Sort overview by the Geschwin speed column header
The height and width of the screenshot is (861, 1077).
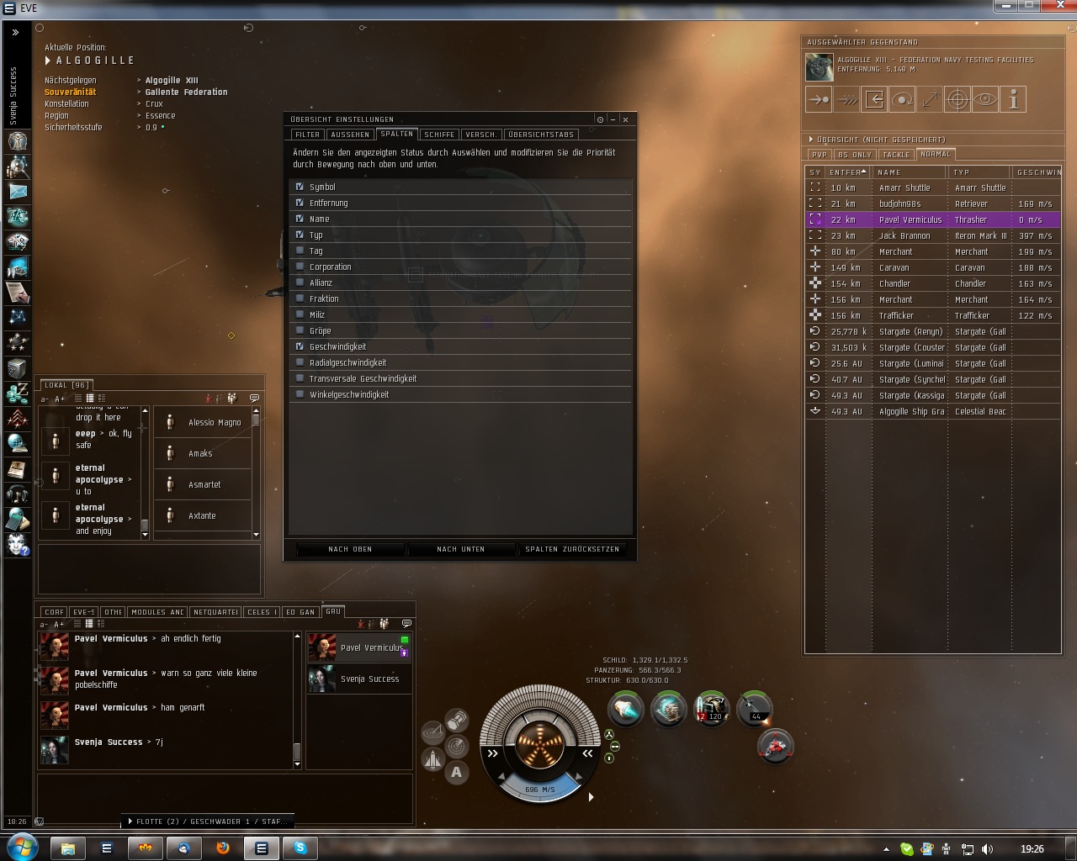click(1037, 172)
